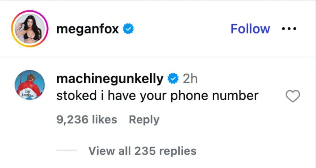This screenshot has height=168, width=316.
Task: Select the 'stoked i have your phone number' comment
Action: pos(157,96)
